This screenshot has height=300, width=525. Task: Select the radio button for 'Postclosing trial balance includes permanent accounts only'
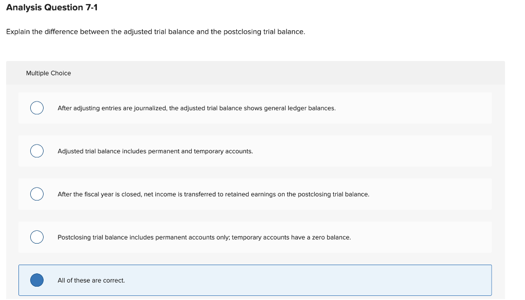click(36, 237)
